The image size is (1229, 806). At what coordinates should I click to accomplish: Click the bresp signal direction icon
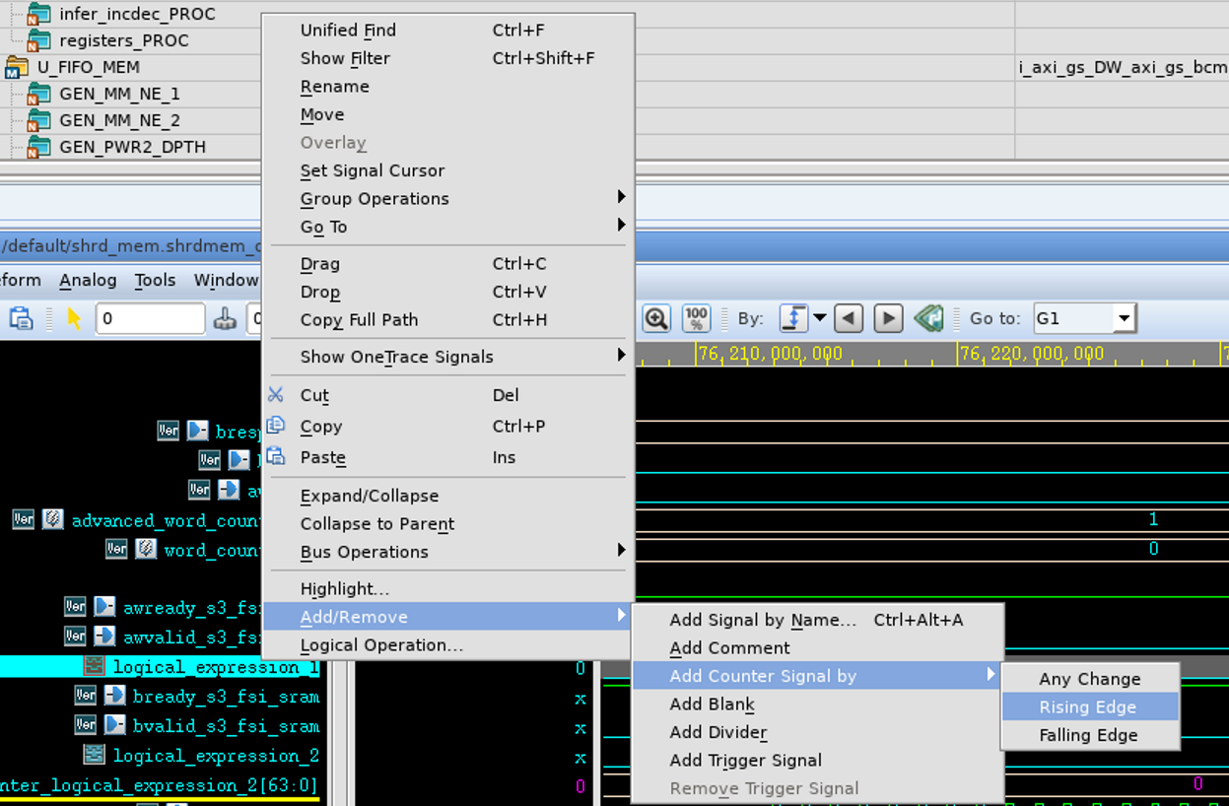pos(198,431)
